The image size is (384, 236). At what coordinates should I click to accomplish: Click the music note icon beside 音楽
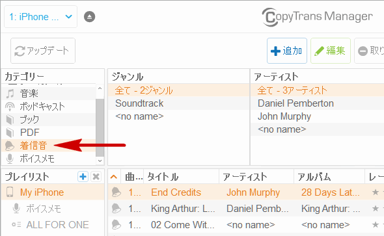(x=10, y=94)
